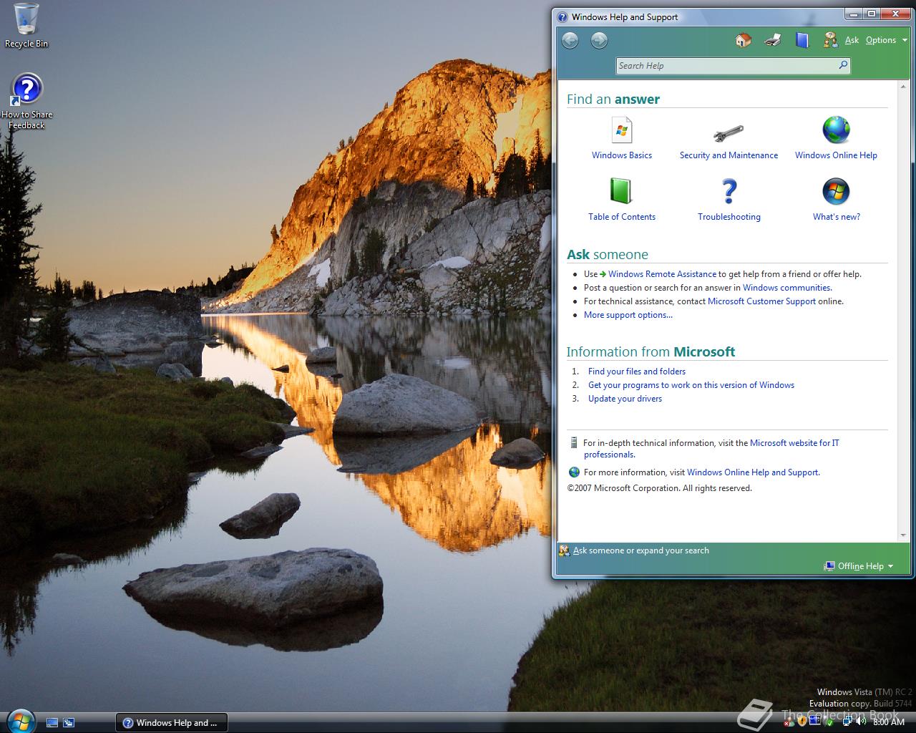
Task: Open the Help home page icon
Action: 744,40
